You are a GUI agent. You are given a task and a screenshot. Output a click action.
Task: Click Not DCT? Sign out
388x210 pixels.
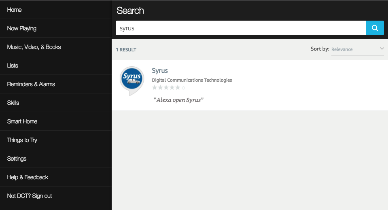[30, 196]
